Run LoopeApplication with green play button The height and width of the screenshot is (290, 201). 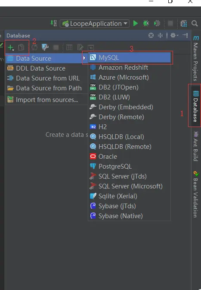(x=136, y=23)
